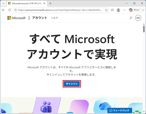The width and height of the screenshot is (146, 114).
Task: Bookmark this page with the star icon
Action: [106, 10]
